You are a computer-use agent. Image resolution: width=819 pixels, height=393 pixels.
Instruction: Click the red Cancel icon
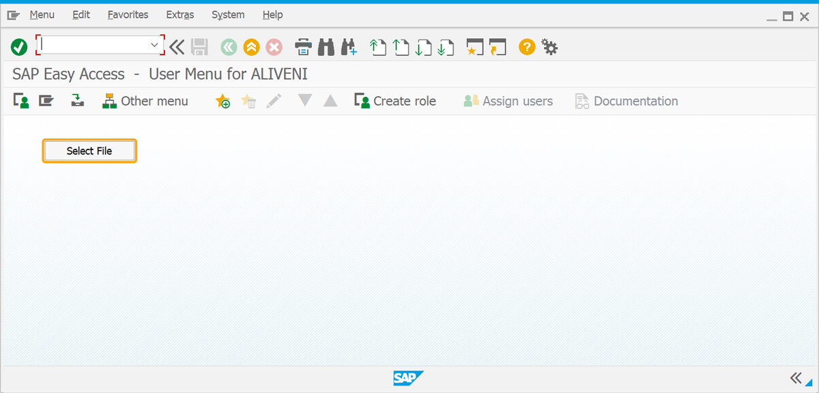pos(274,46)
